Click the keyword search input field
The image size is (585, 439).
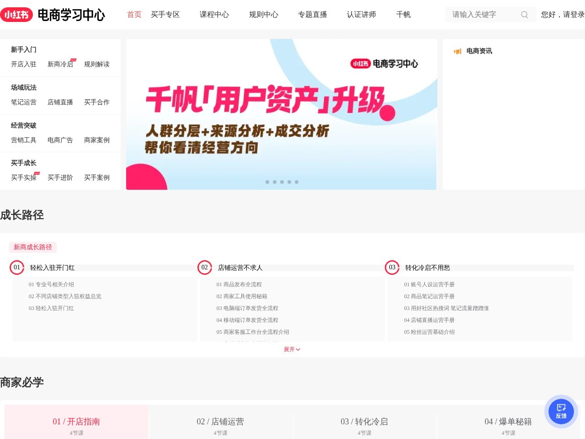point(480,15)
